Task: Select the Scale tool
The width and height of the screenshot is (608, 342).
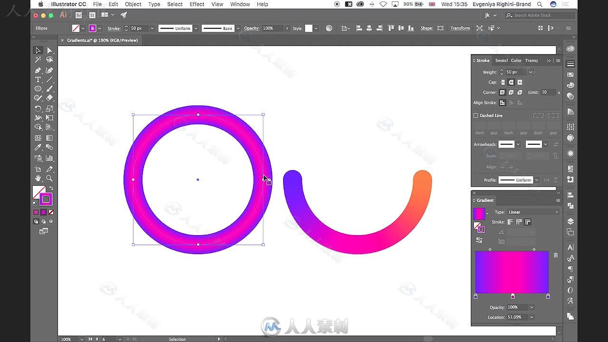Action: click(x=49, y=109)
